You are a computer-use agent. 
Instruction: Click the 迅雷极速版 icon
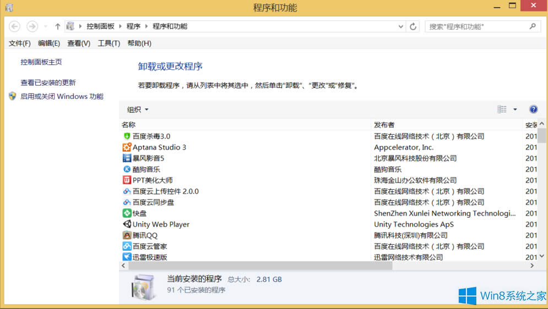127,257
